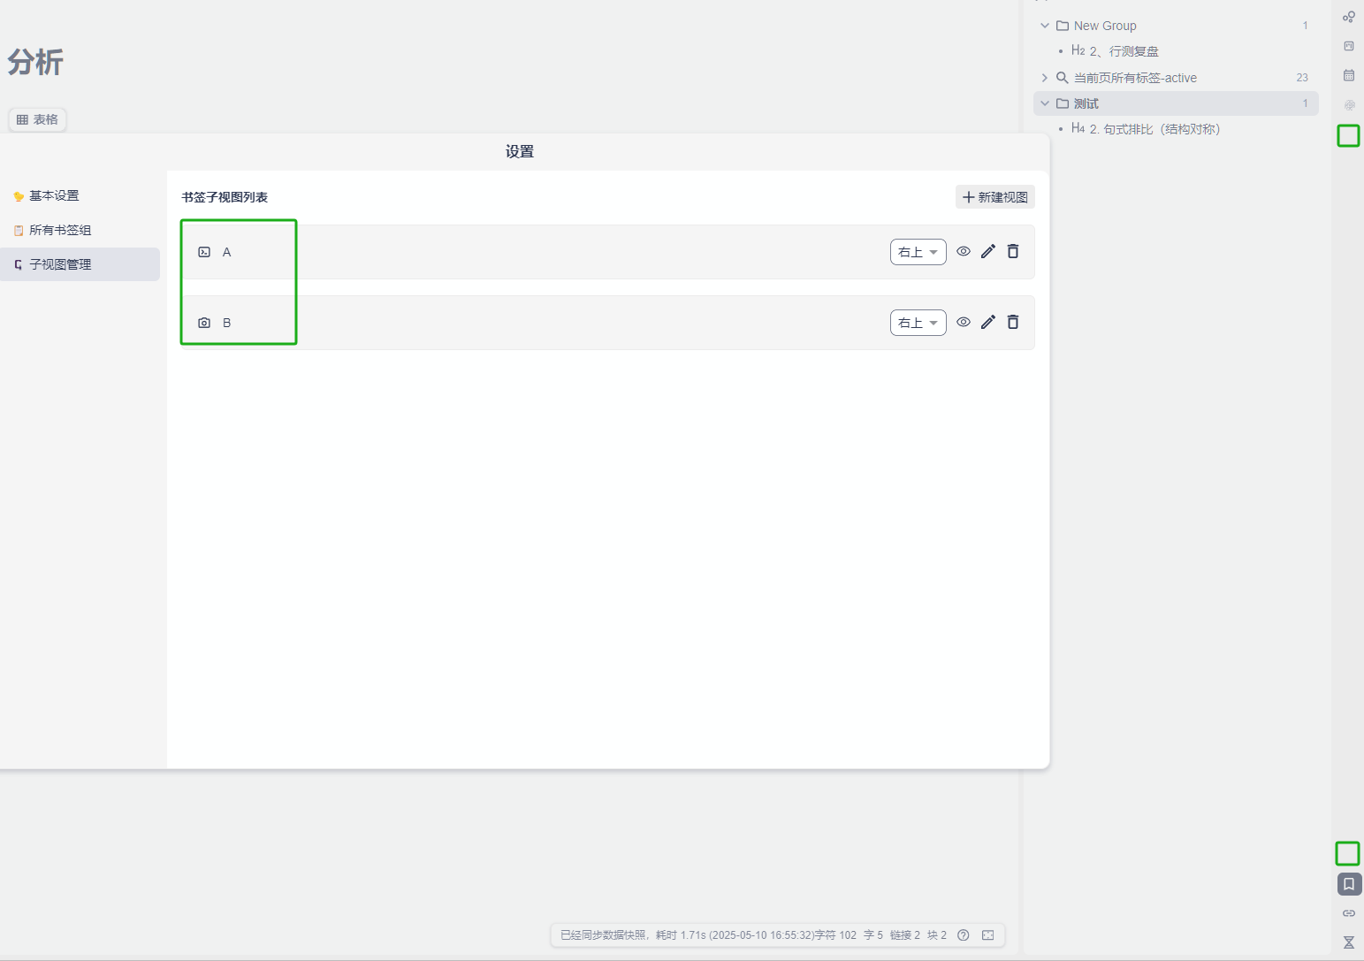The width and height of the screenshot is (1364, 961).
Task: Select the 子视图管理 settings tab
Action: tap(80, 264)
